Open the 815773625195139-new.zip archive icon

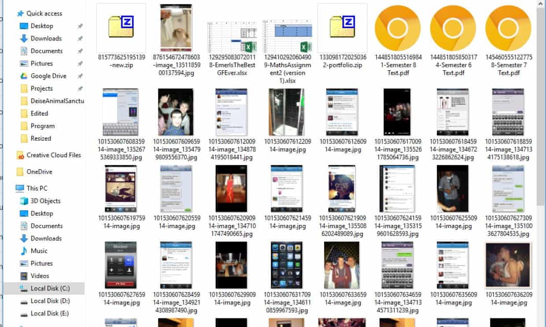[x=121, y=28]
